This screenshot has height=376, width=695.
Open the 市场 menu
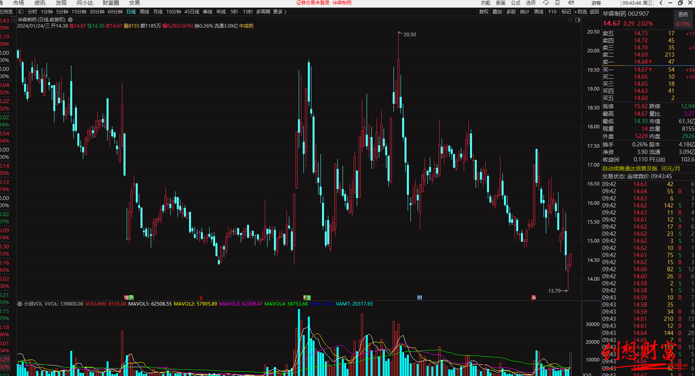(x=19, y=3)
